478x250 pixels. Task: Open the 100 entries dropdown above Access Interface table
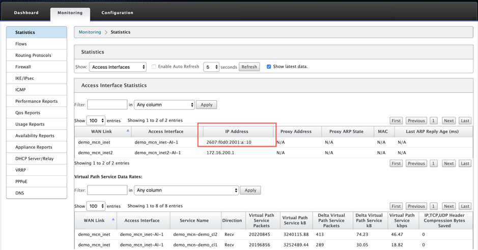click(x=96, y=121)
